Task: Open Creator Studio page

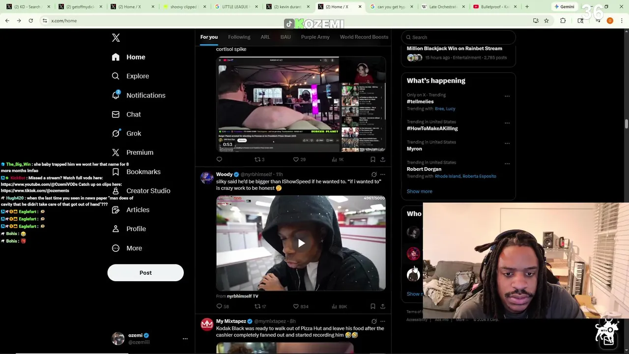Action: (141, 191)
